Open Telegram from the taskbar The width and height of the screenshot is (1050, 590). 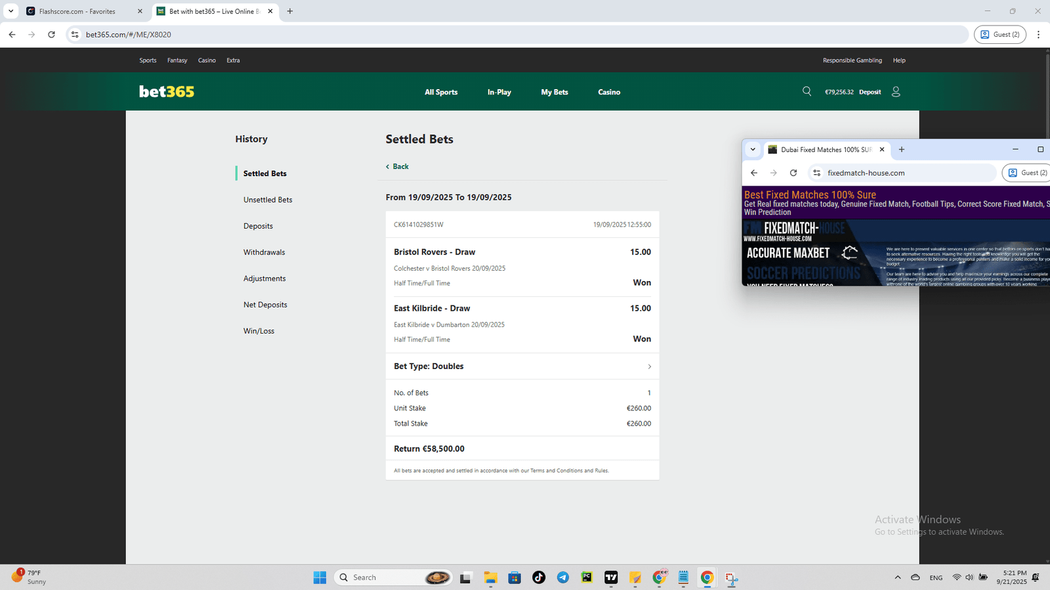(563, 578)
